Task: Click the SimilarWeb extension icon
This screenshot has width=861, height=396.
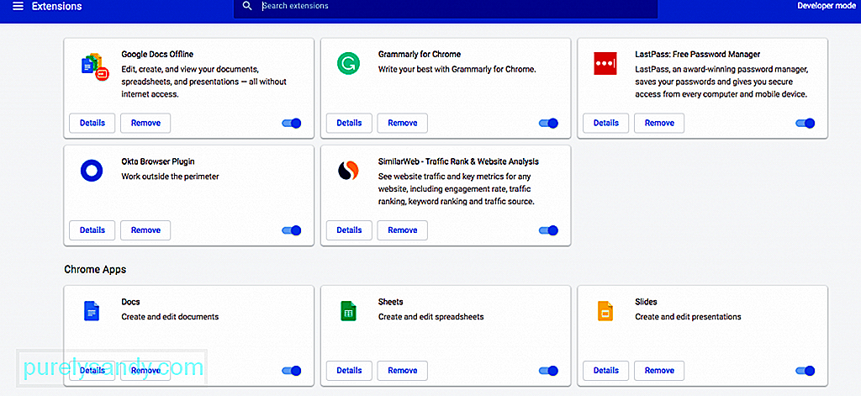Action: 347,171
